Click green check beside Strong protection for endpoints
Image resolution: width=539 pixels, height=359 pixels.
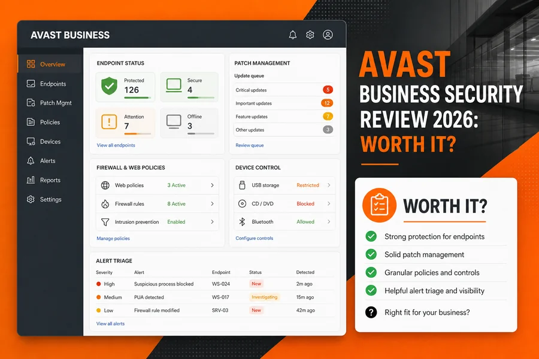point(371,236)
